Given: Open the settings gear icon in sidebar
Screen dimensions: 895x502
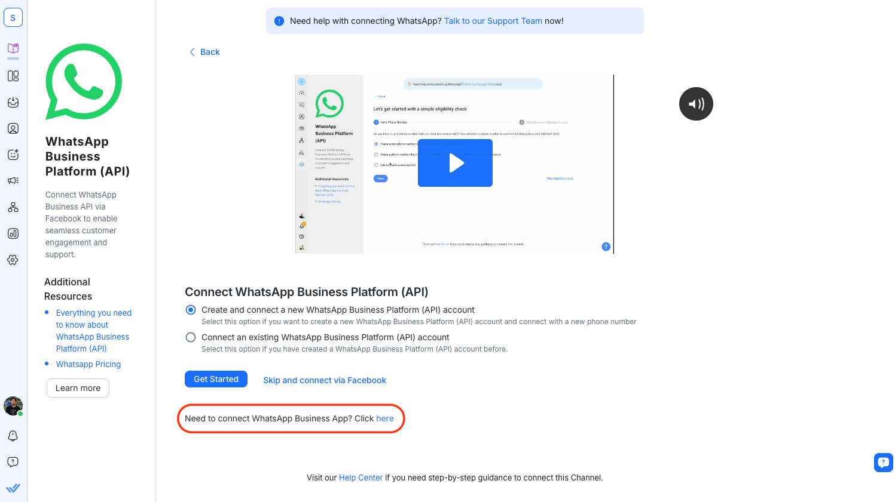Looking at the screenshot, I should pyautogui.click(x=13, y=260).
